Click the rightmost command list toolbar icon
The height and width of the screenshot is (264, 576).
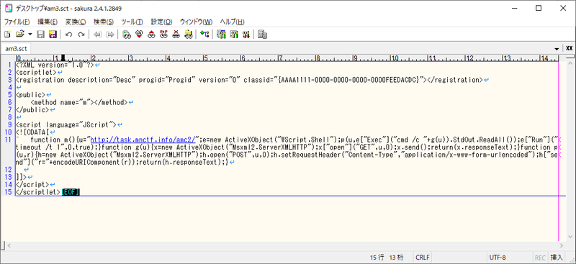coord(262,35)
